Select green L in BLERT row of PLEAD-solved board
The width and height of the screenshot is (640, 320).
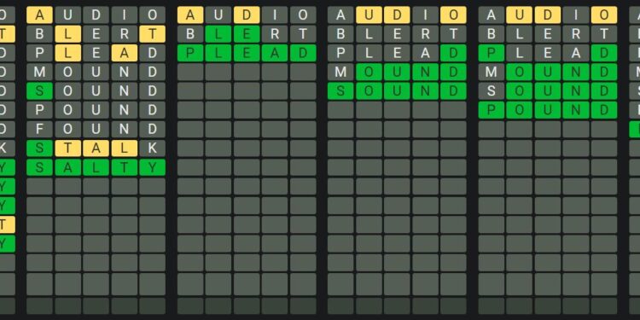click(218, 34)
